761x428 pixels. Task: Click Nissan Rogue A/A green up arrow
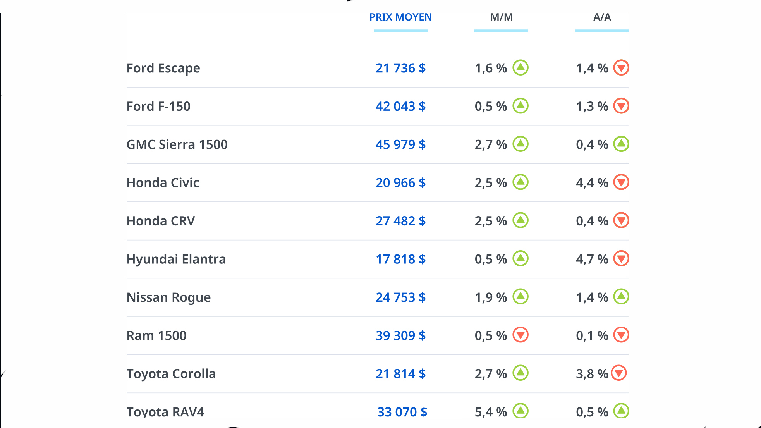click(x=621, y=297)
